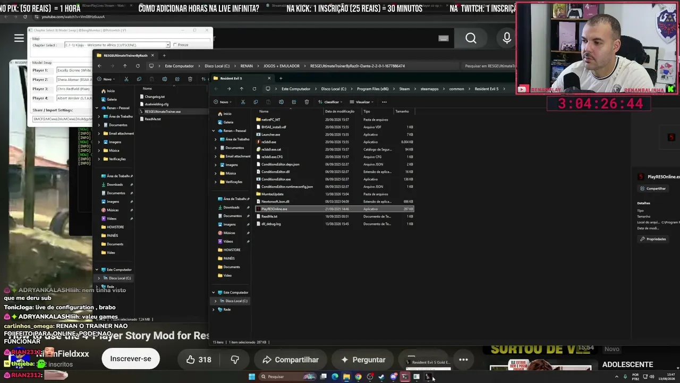This screenshot has width=680, height=383.
Task: Refresh the Resident Evil 5 folder view
Action: [254, 89]
